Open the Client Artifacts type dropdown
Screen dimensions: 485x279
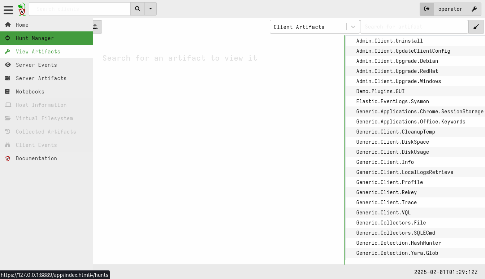(315, 27)
